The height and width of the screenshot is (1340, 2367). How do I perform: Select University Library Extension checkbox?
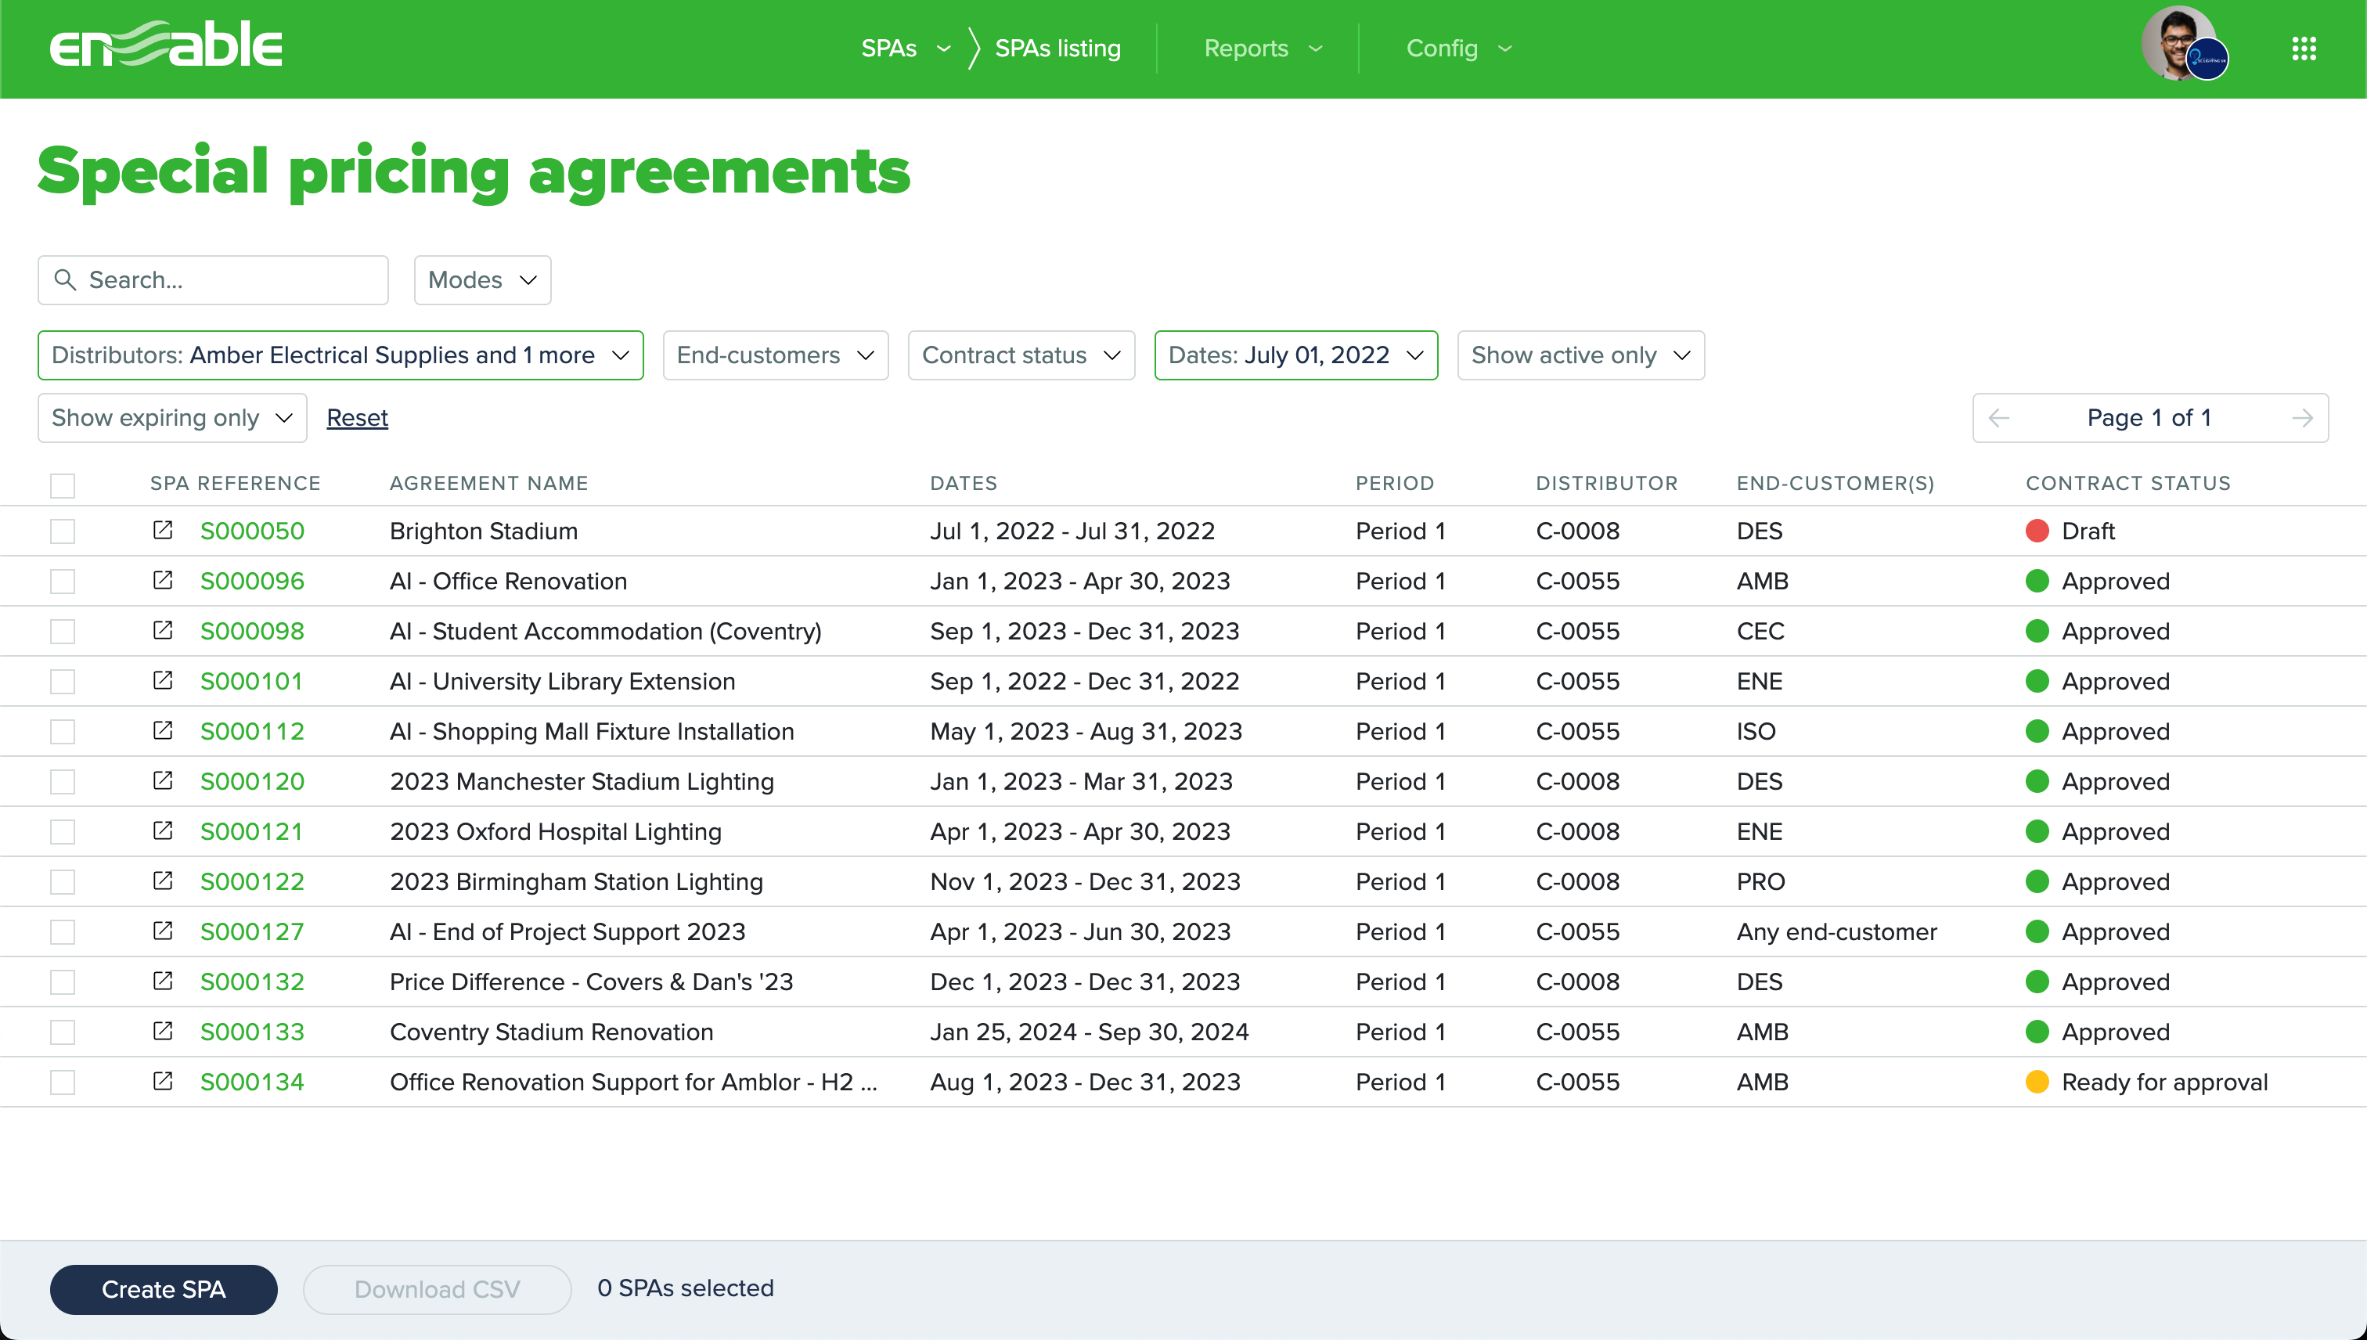(63, 682)
